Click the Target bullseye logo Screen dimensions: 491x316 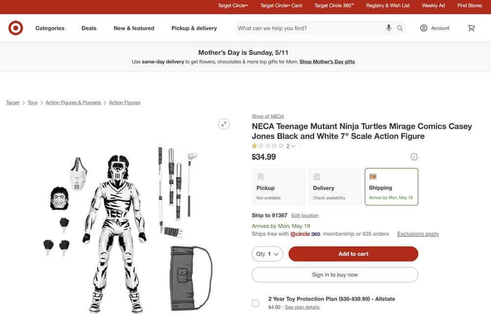click(15, 28)
